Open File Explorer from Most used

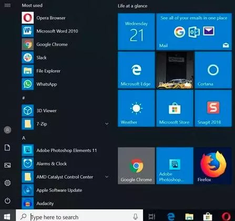coord(65,71)
